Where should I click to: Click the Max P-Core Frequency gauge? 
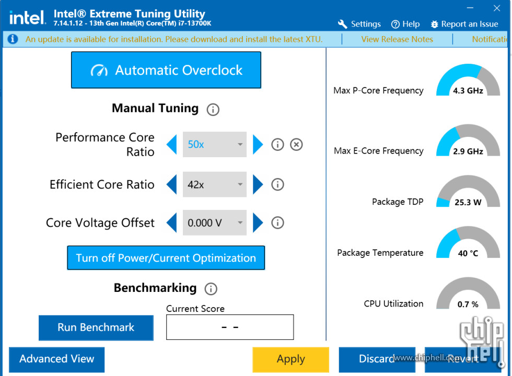click(468, 80)
